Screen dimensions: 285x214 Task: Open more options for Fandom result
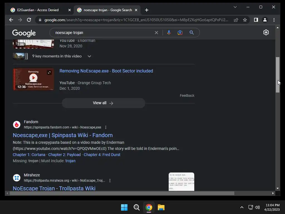[106, 127]
